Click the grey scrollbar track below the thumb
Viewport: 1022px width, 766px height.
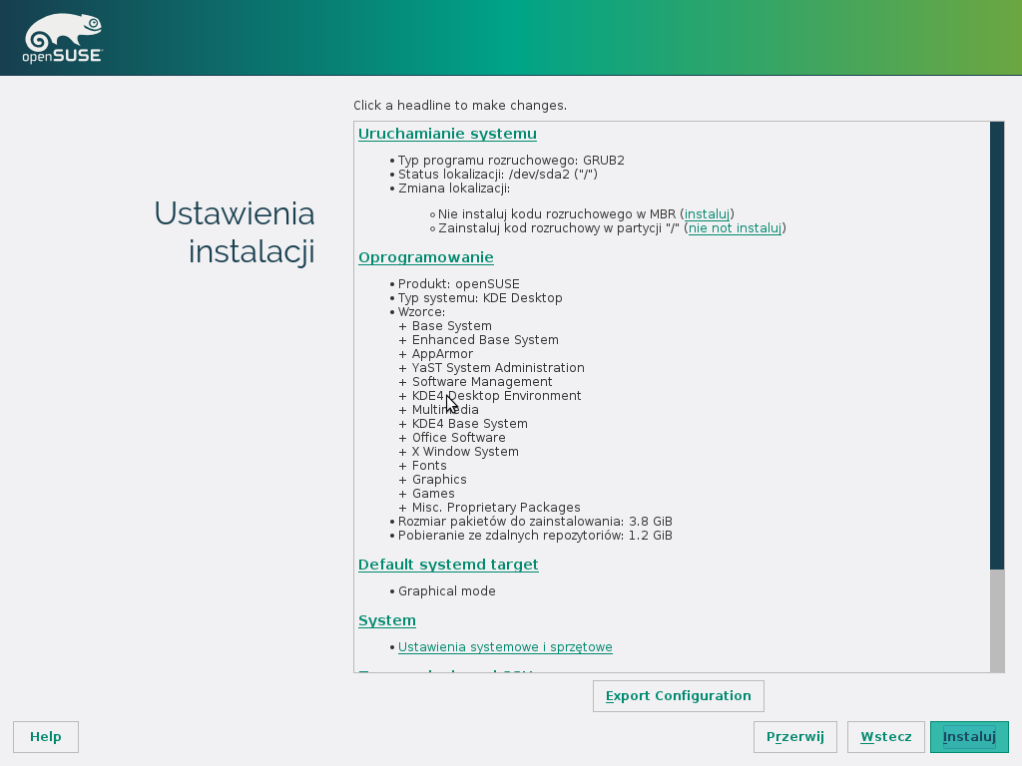(996, 618)
